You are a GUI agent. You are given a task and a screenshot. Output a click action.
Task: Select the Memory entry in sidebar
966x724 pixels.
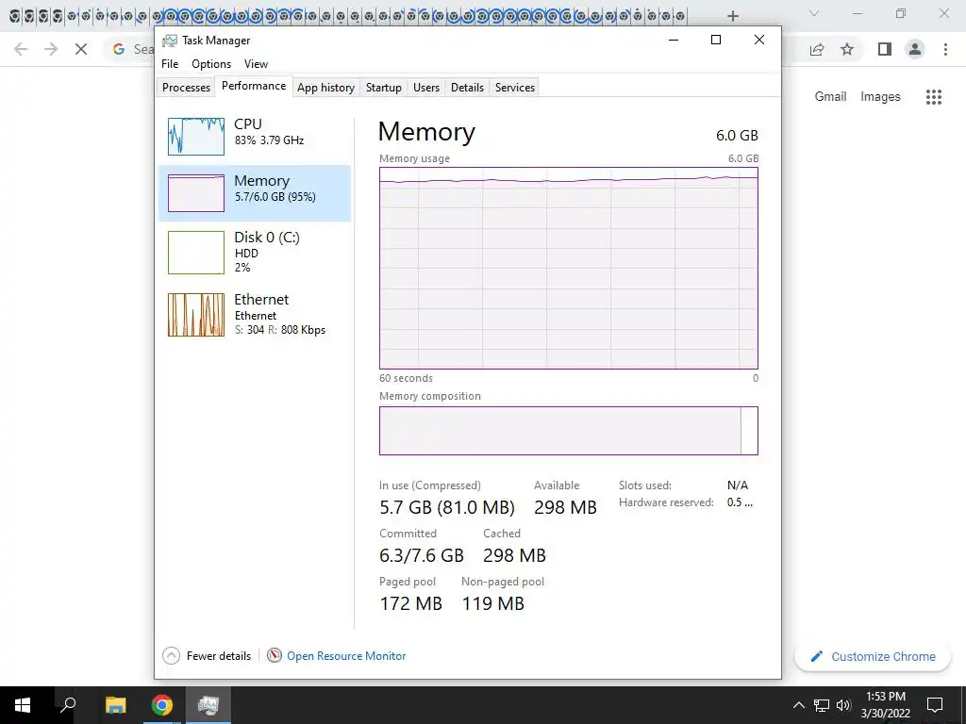click(255, 192)
